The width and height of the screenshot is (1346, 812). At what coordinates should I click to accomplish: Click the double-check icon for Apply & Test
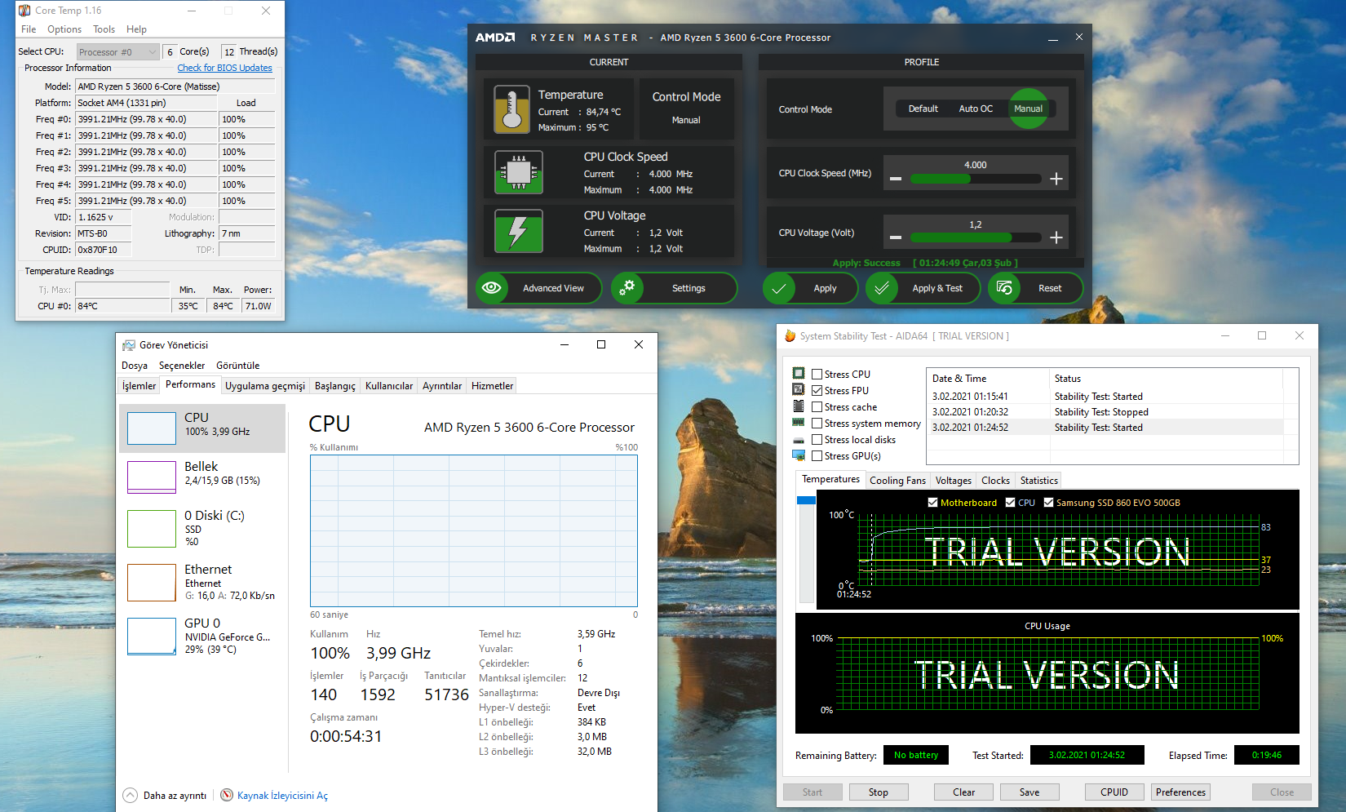881,288
